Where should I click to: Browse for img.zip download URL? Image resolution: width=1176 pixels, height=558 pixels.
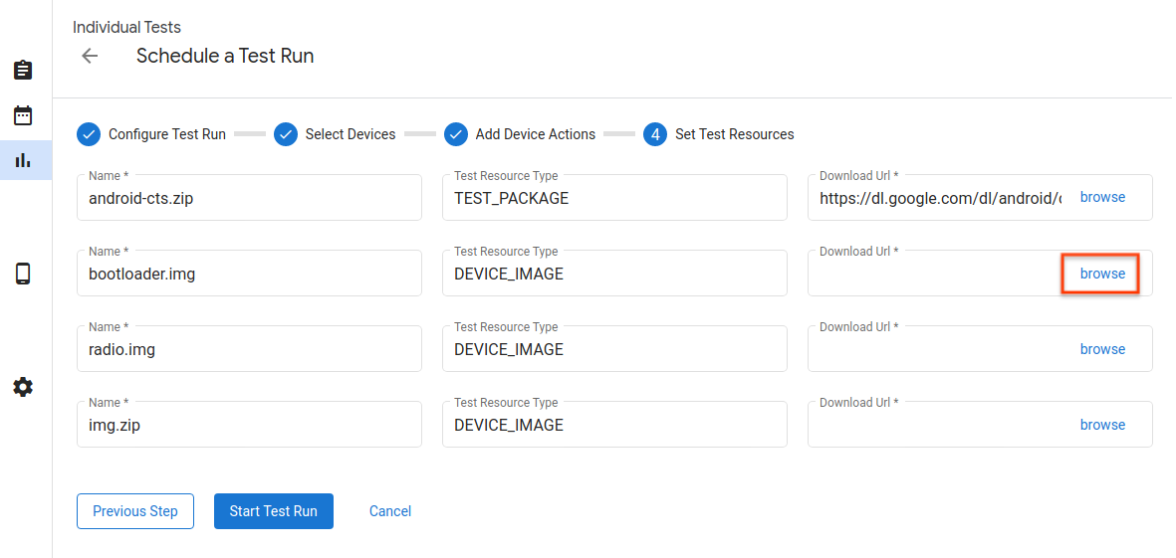tap(1102, 425)
